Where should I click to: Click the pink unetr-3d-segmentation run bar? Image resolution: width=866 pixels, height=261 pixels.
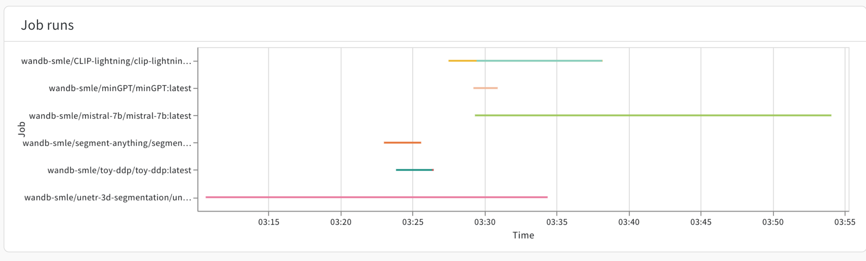click(376, 197)
